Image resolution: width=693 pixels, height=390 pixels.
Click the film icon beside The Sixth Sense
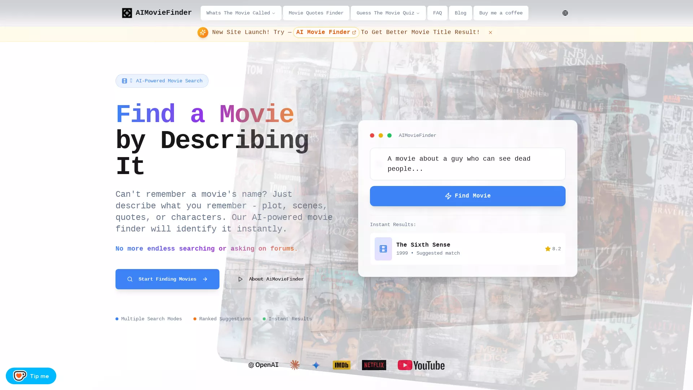click(383, 249)
